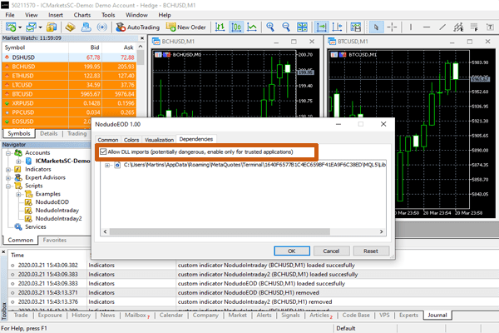
Task: Select the XRPUSD row in Market Watch
Action: point(69,103)
